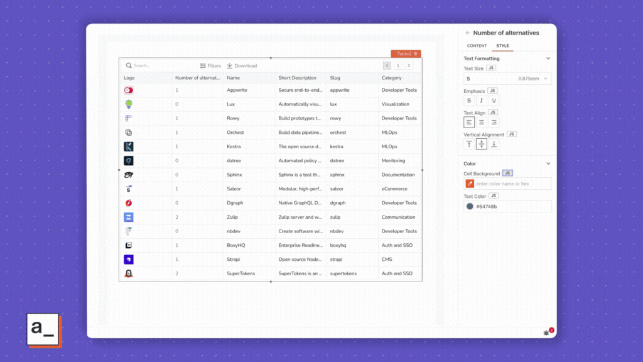Switch to the Content tab

point(477,46)
